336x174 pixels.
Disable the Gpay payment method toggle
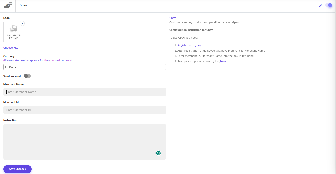tap(329, 5)
